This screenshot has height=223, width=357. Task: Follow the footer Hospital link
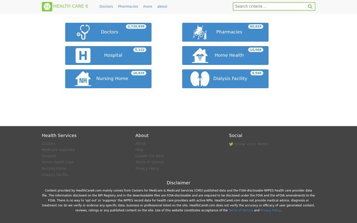[49, 156]
